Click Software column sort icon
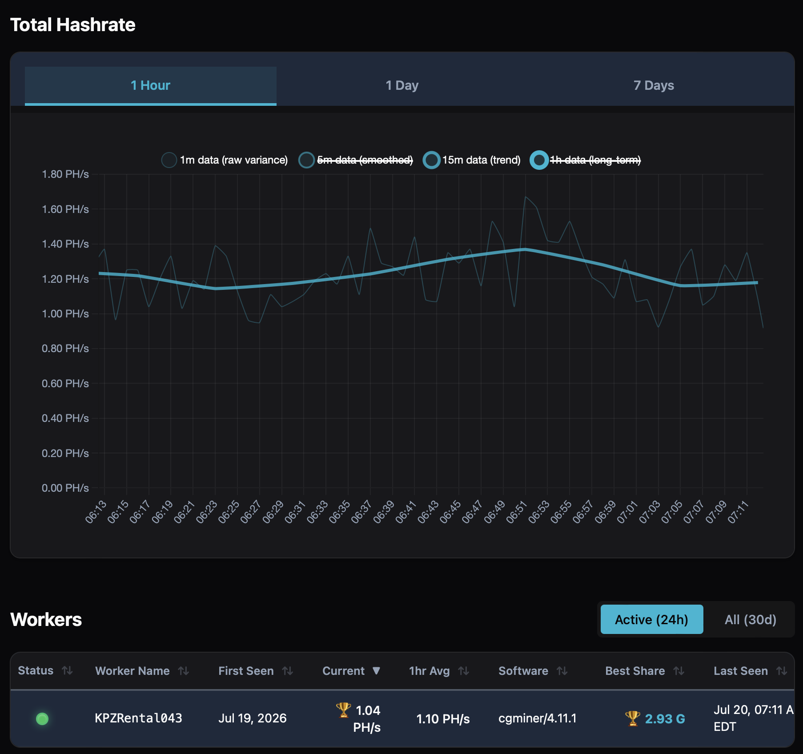803x754 pixels. tap(562, 671)
